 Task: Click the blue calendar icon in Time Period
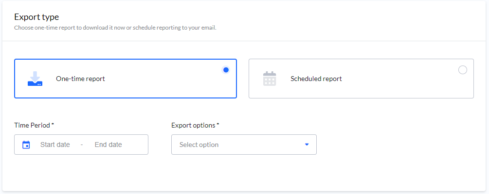[x=26, y=145]
